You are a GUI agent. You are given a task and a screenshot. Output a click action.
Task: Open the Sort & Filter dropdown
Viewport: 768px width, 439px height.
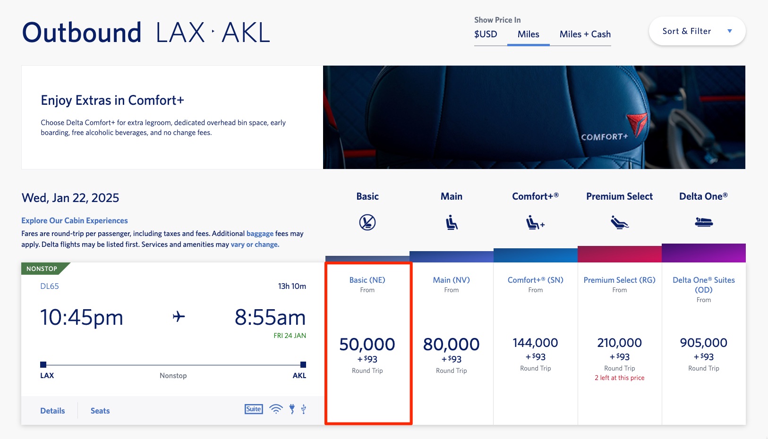[697, 31]
